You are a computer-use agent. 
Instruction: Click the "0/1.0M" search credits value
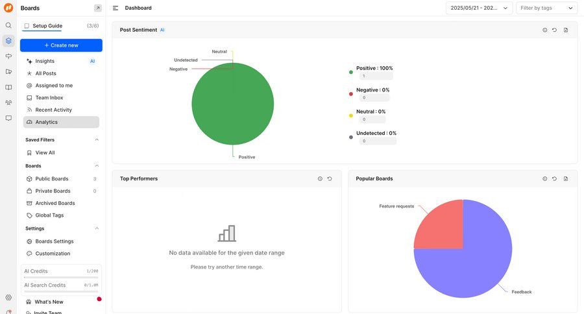pyautogui.click(x=91, y=285)
